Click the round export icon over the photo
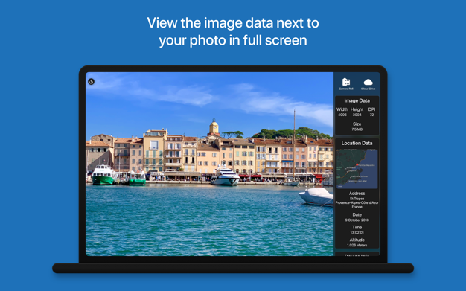Viewport: 466px width, 291px height. point(92,81)
